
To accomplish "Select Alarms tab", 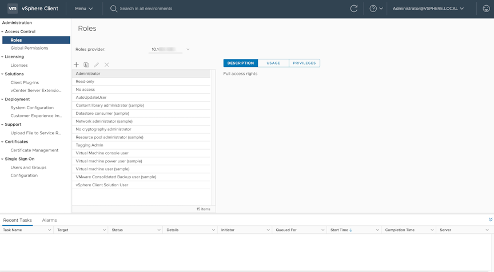I will pos(50,220).
